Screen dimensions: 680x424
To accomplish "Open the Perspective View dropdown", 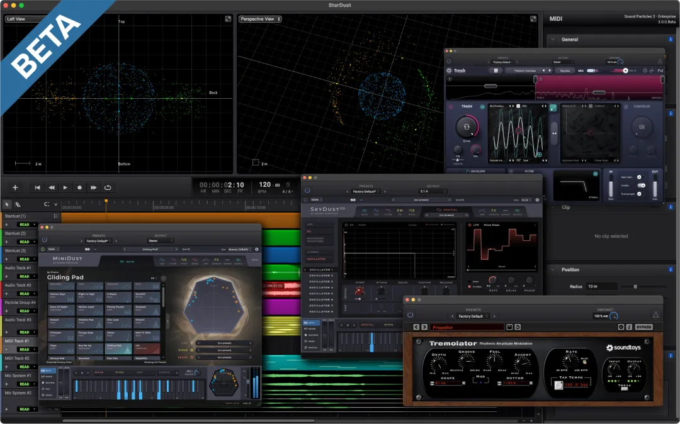I will point(260,20).
